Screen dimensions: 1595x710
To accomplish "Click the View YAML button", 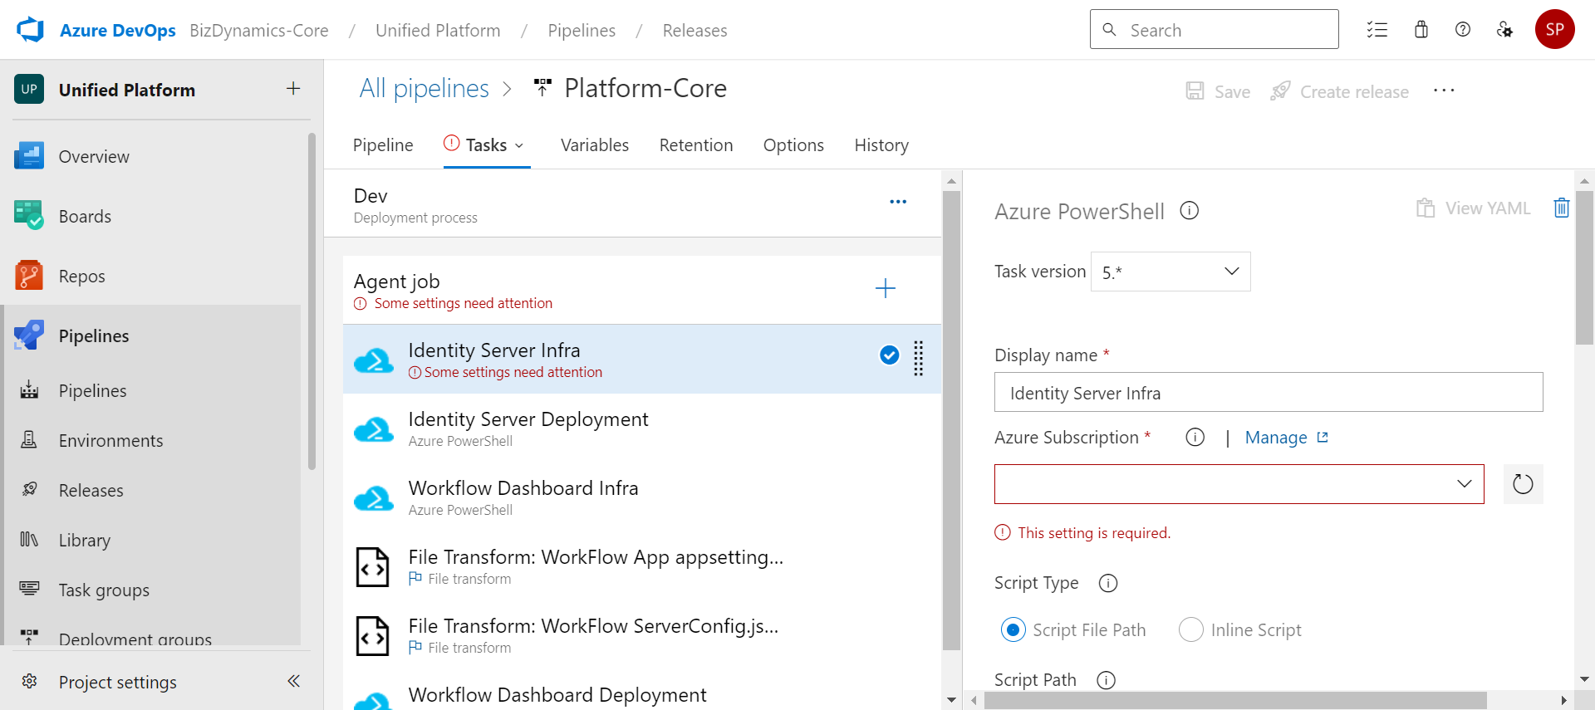I will (x=1474, y=208).
